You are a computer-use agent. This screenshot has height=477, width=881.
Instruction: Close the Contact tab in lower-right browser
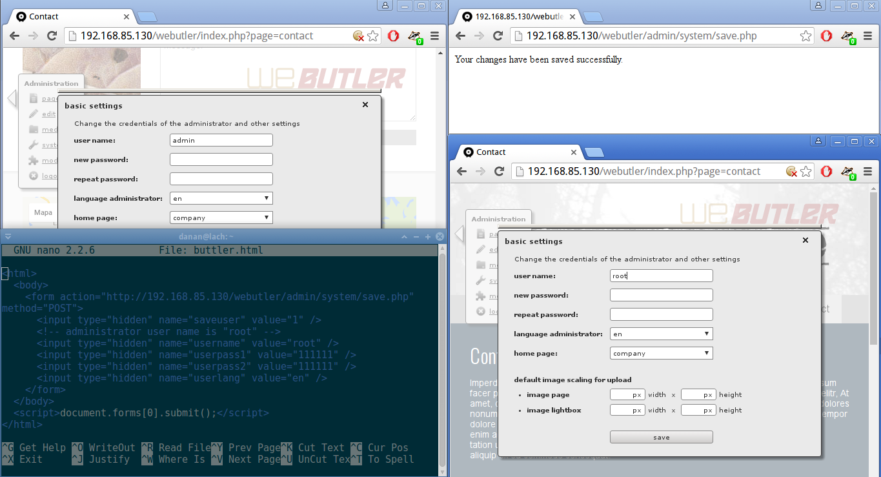coord(573,152)
